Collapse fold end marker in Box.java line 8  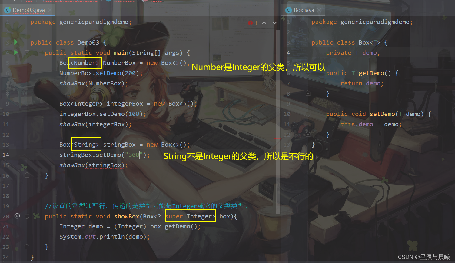[308, 93]
